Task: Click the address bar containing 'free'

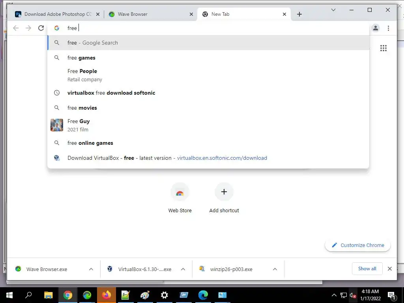Action: point(208,28)
